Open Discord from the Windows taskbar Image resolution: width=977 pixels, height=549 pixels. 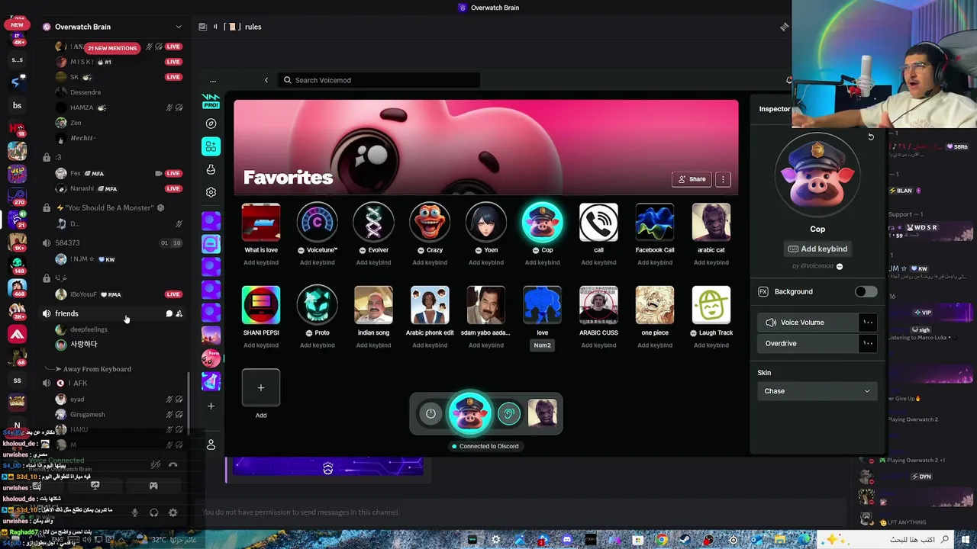pyautogui.click(x=567, y=540)
